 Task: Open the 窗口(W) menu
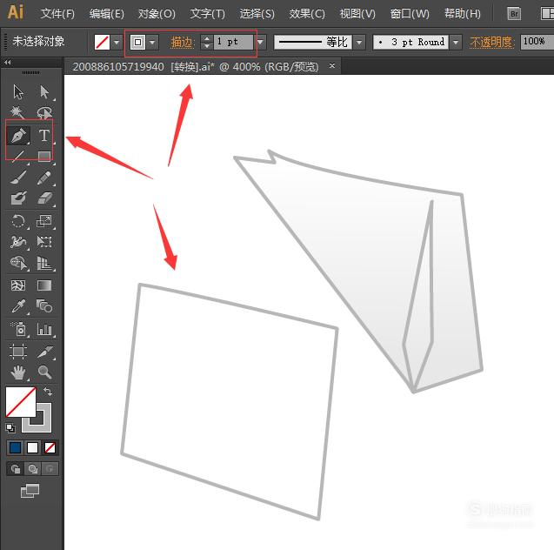tap(410, 14)
